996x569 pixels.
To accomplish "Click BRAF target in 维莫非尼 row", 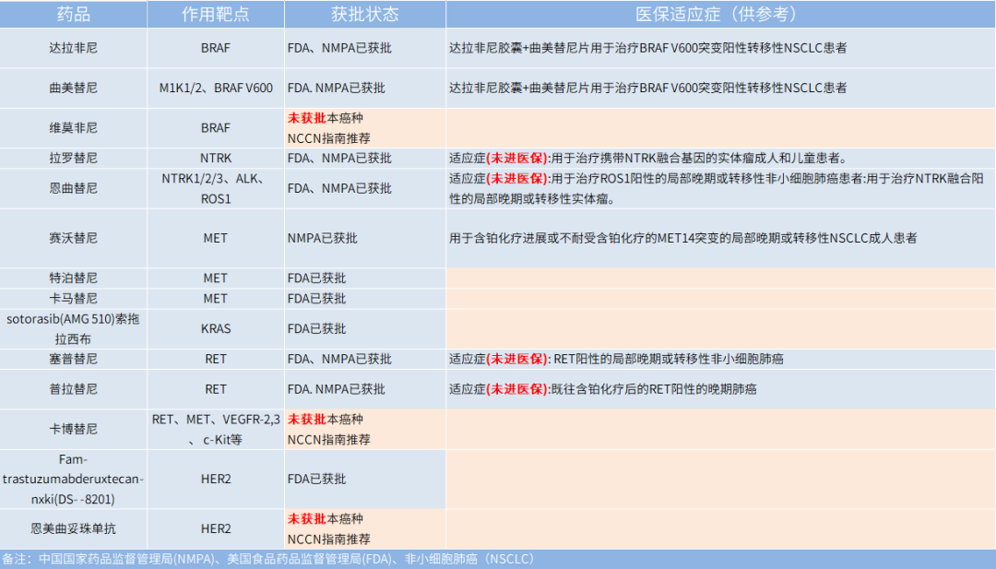I will 215,127.
